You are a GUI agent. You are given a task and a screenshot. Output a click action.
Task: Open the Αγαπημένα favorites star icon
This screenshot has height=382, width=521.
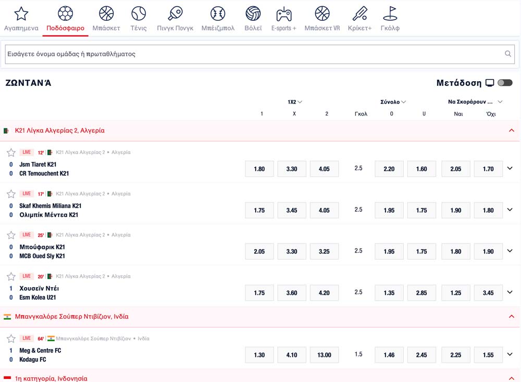(x=21, y=14)
